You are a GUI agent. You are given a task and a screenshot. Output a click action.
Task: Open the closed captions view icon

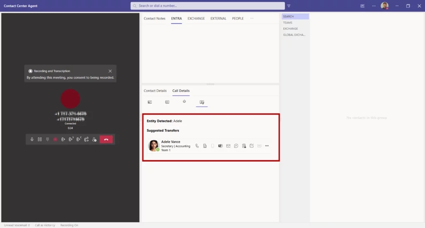167,102
